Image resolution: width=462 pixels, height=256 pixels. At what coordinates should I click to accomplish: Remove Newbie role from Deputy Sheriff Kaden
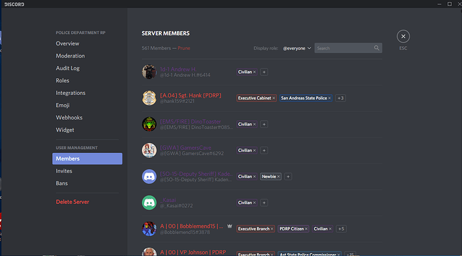coord(279,176)
